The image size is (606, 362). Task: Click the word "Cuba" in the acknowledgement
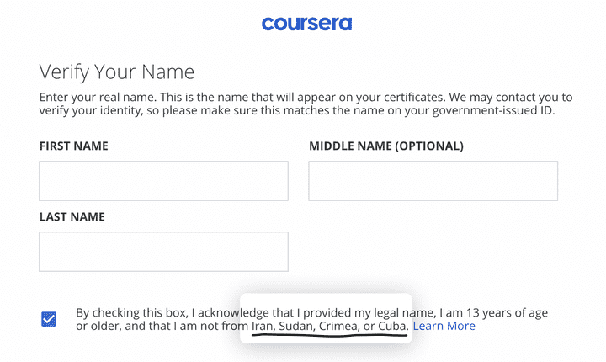coord(393,326)
